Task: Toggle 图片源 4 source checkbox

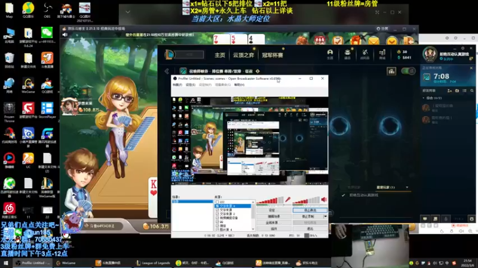Action: click(217, 229)
